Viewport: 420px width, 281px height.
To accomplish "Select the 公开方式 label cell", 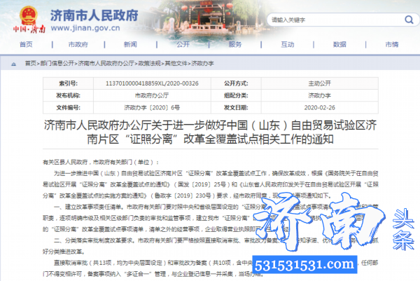I will pos(236,83).
